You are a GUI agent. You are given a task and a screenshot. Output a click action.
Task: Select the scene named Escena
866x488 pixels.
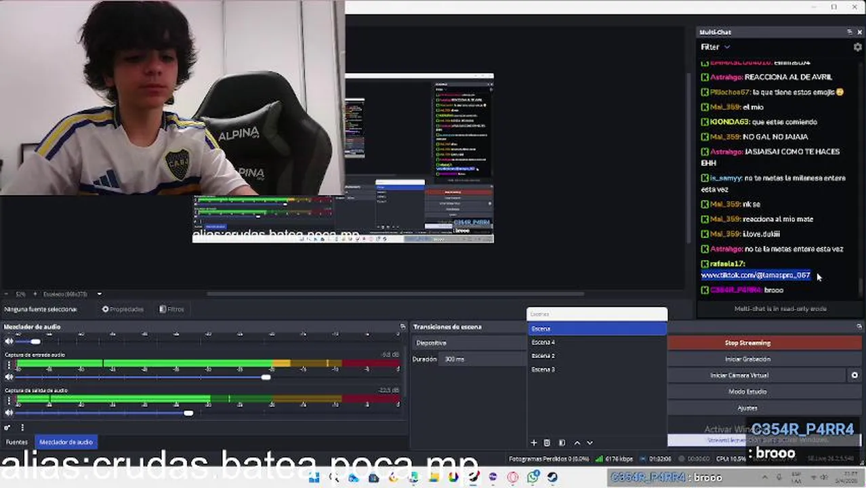click(x=597, y=329)
